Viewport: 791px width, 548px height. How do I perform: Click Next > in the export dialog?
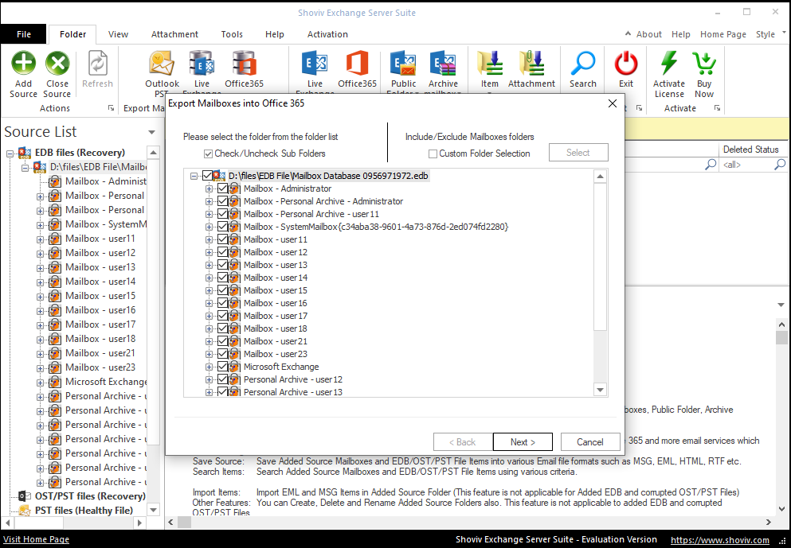[x=523, y=442]
